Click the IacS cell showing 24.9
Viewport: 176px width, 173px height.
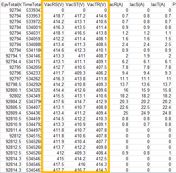coord(140,113)
